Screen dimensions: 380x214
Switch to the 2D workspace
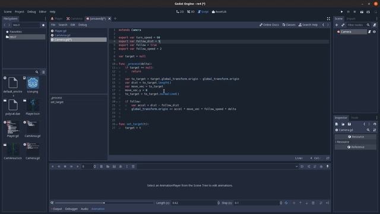coord(180,12)
